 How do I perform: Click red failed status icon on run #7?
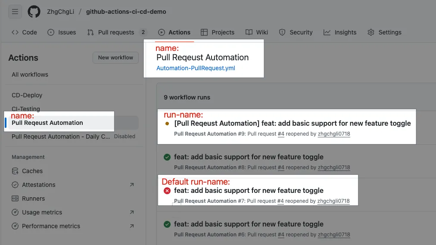167,191
